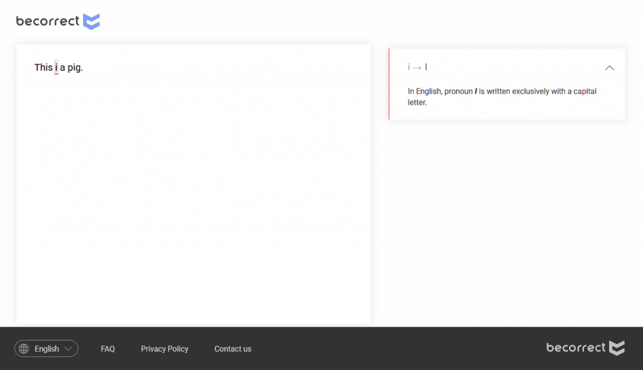Click the becorrect shield icon in header

(92, 21)
